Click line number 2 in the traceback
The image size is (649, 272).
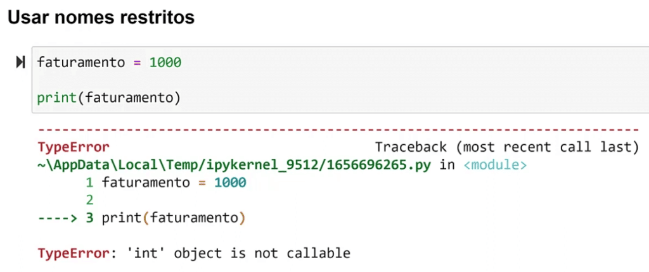click(89, 201)
